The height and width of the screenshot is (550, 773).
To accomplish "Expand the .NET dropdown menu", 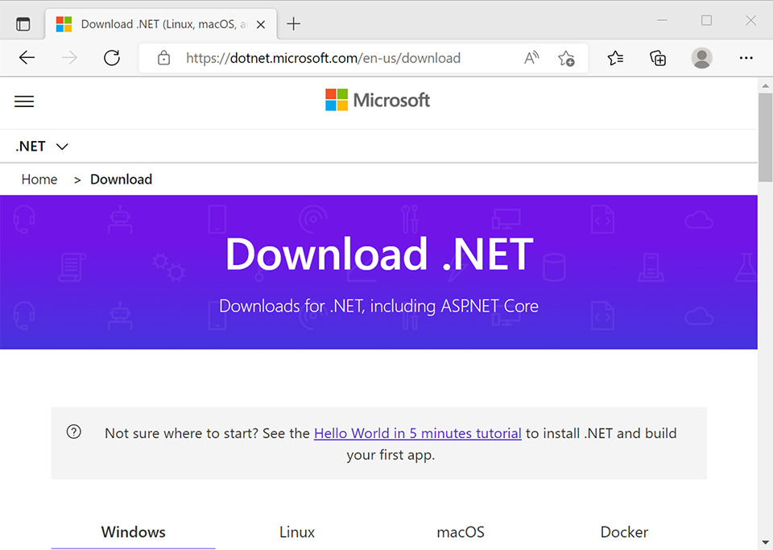I will click(42, 147).
